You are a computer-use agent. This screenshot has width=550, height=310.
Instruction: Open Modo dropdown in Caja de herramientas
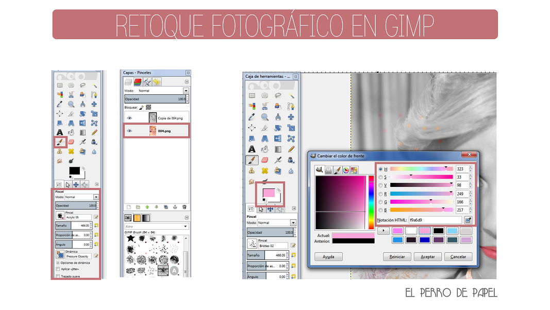click(x=293, y=223)
